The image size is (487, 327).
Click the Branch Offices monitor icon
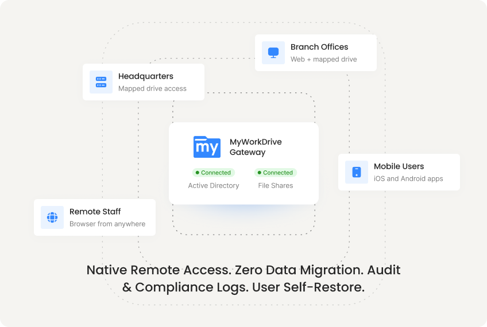pyautogui.click(x=273, y=53)
